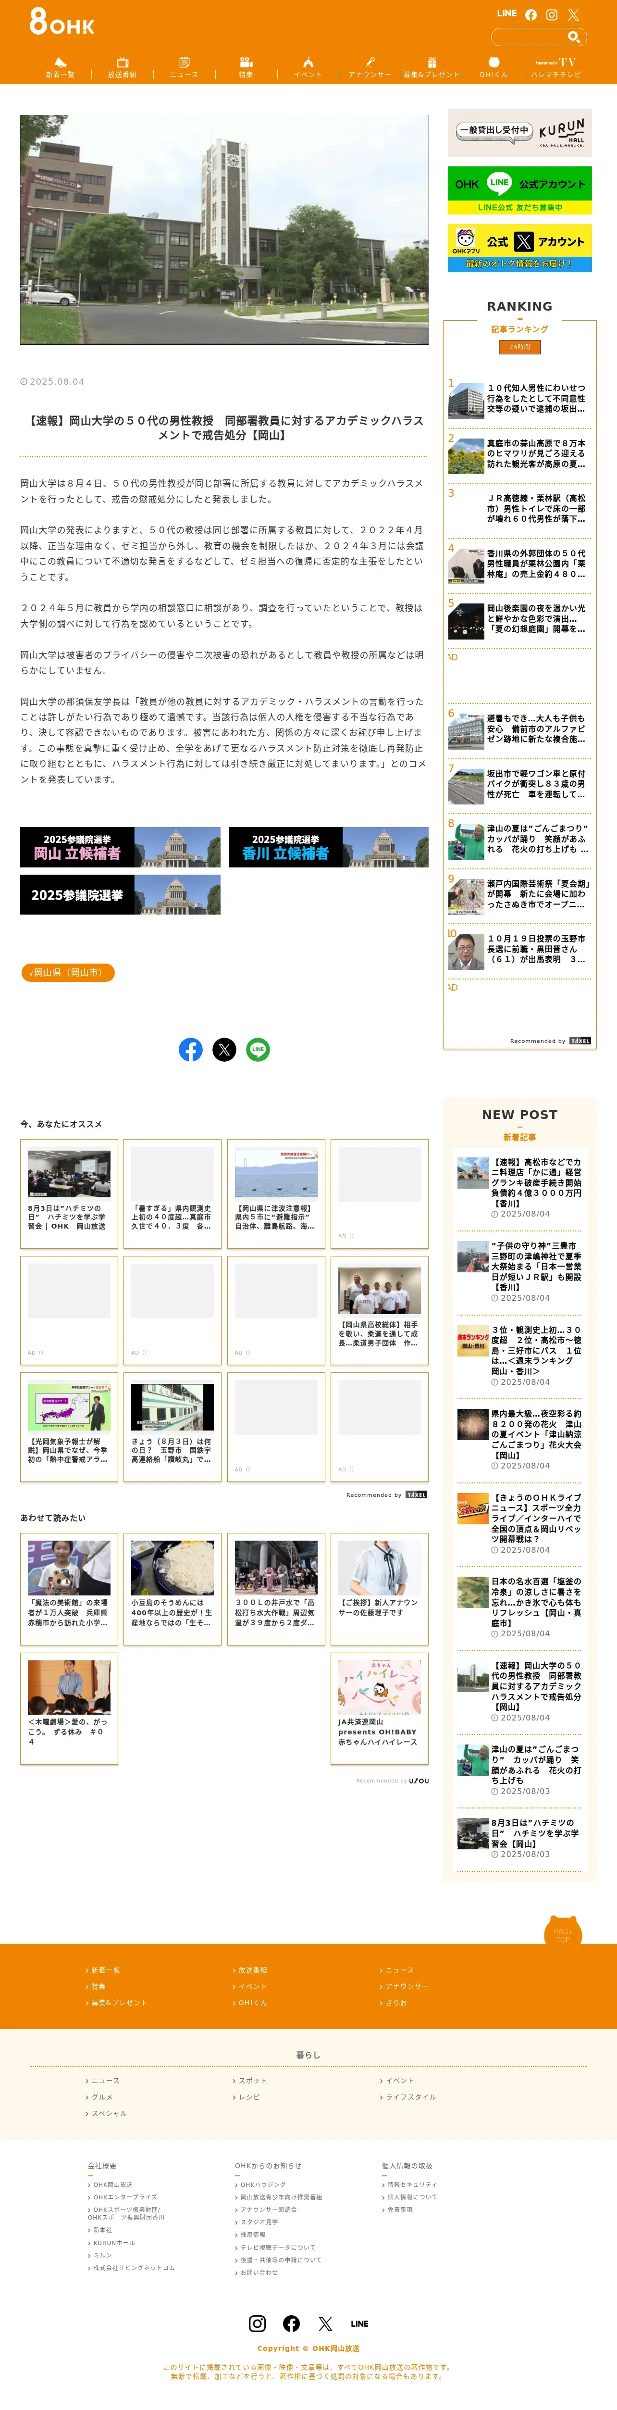The height and width of the screenshot is (2410, 617).
Task: Open アナウンサー in header navigation
Action: click(x=369, y=67)
